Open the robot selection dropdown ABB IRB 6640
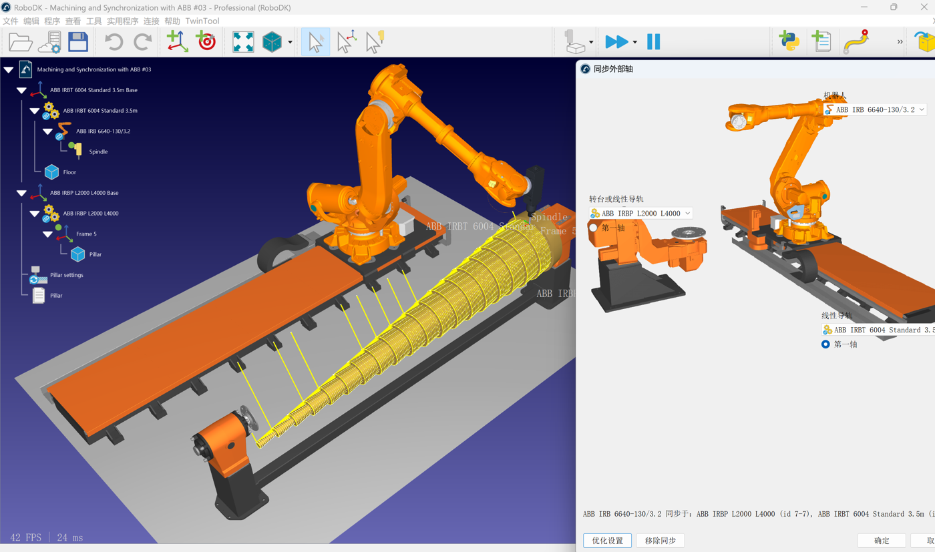The image size is (935, 552). tap(875, 109)
